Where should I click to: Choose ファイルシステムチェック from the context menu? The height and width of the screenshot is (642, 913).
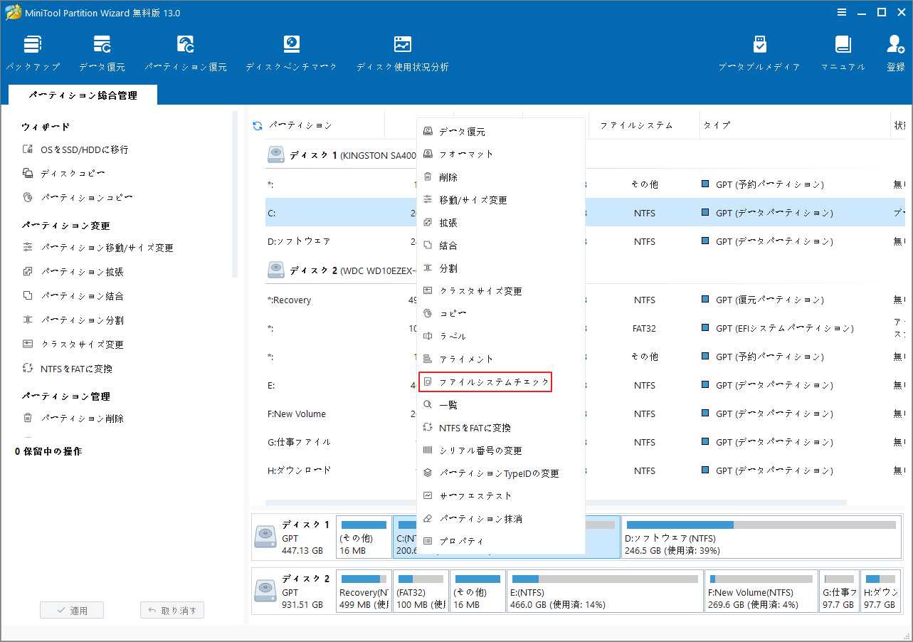point(485,382)
